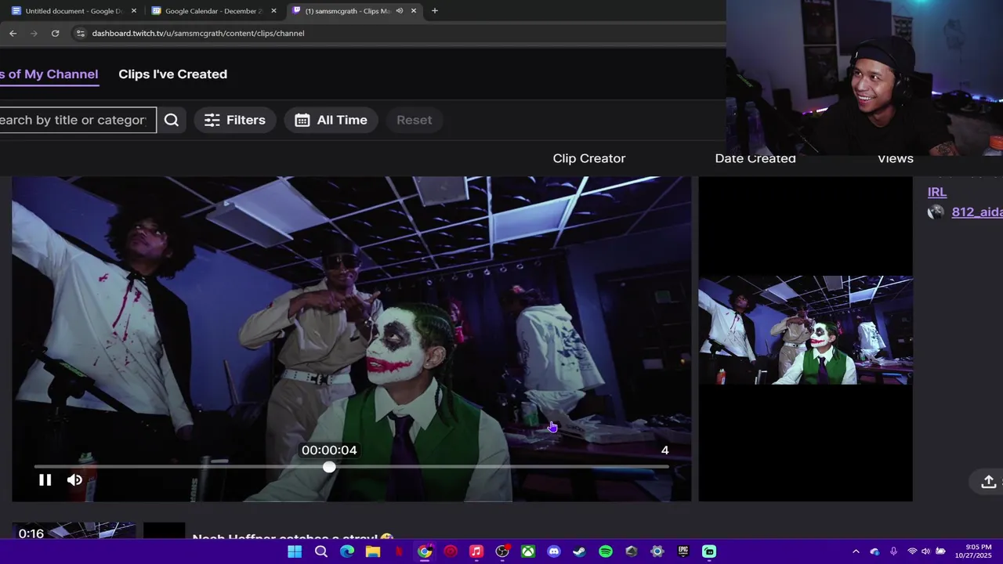Open the Windows Start menu
Screen dimensions: 1003x564
point(295,551)
